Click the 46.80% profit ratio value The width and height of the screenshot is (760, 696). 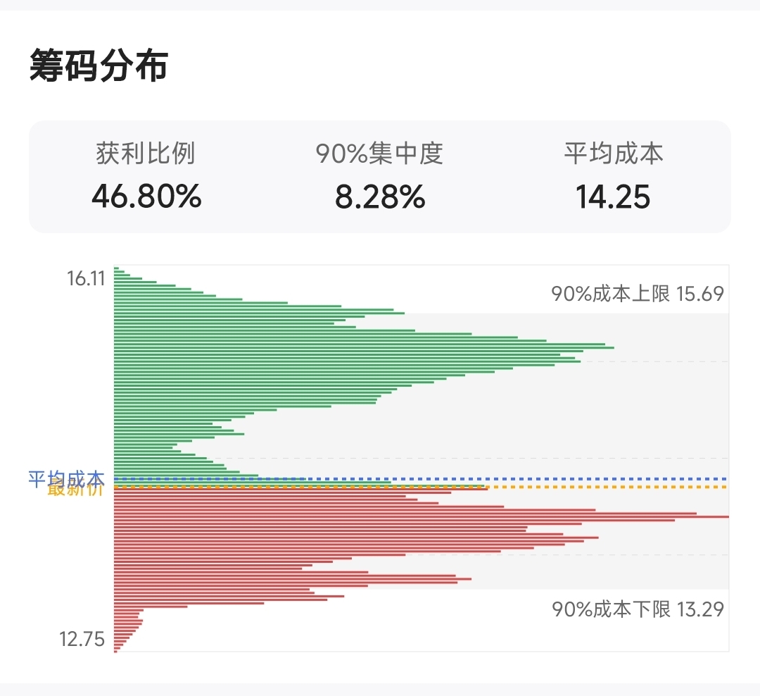tap(146, 196)
